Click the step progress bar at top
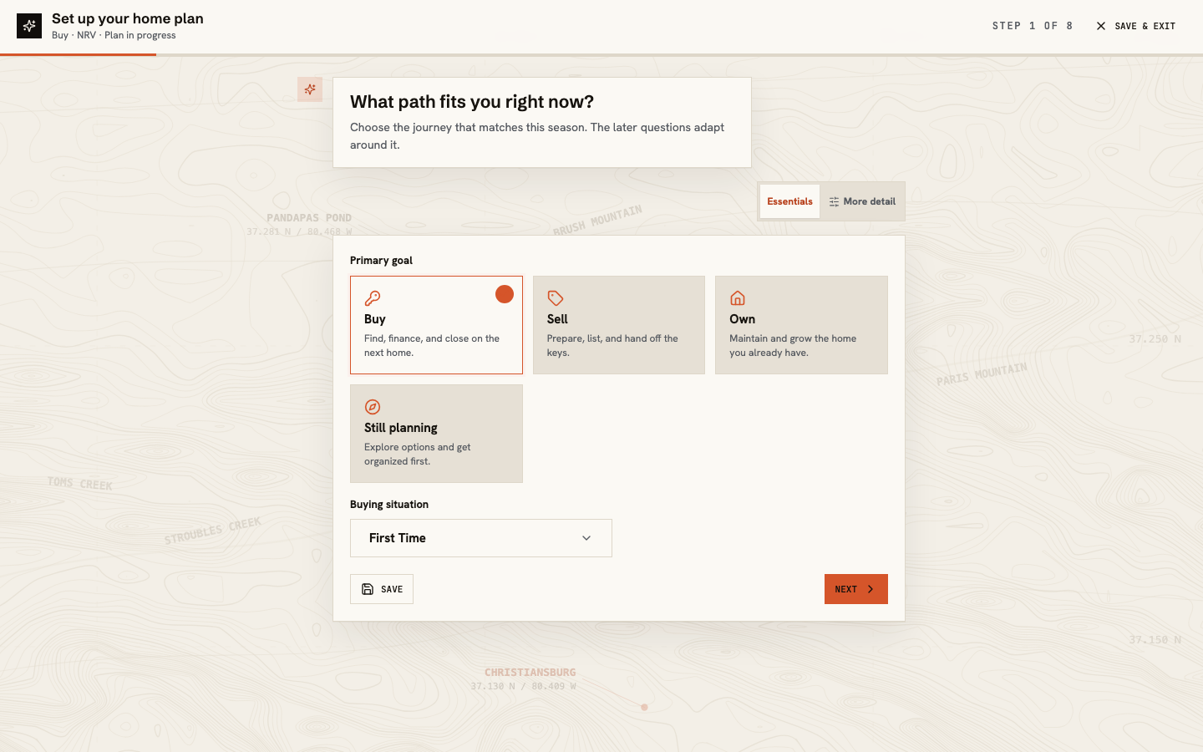 click(x=601, y=55)
